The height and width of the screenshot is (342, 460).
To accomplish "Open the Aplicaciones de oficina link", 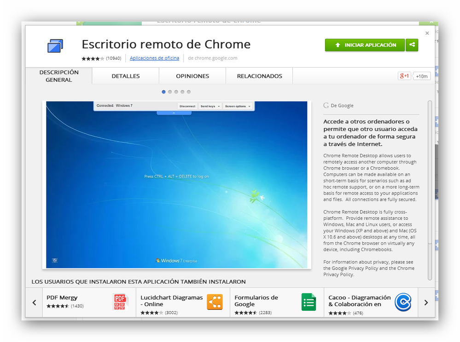I will [x=152, y=58].
